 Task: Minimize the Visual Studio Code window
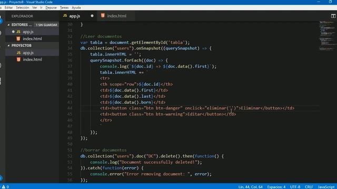(x=319, y=2)
